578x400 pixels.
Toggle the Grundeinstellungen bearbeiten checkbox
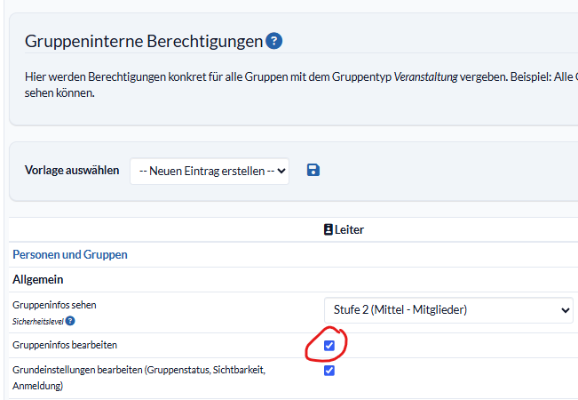(329, 371)
